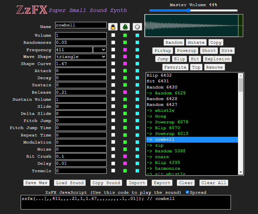Click the green recycle mutate icon
Screen dimensions: 258x214
click(x=125, y=27)
